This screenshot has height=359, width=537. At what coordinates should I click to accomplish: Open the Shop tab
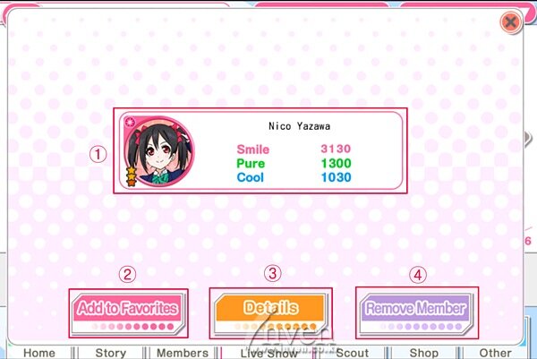(x=424, y=353)
